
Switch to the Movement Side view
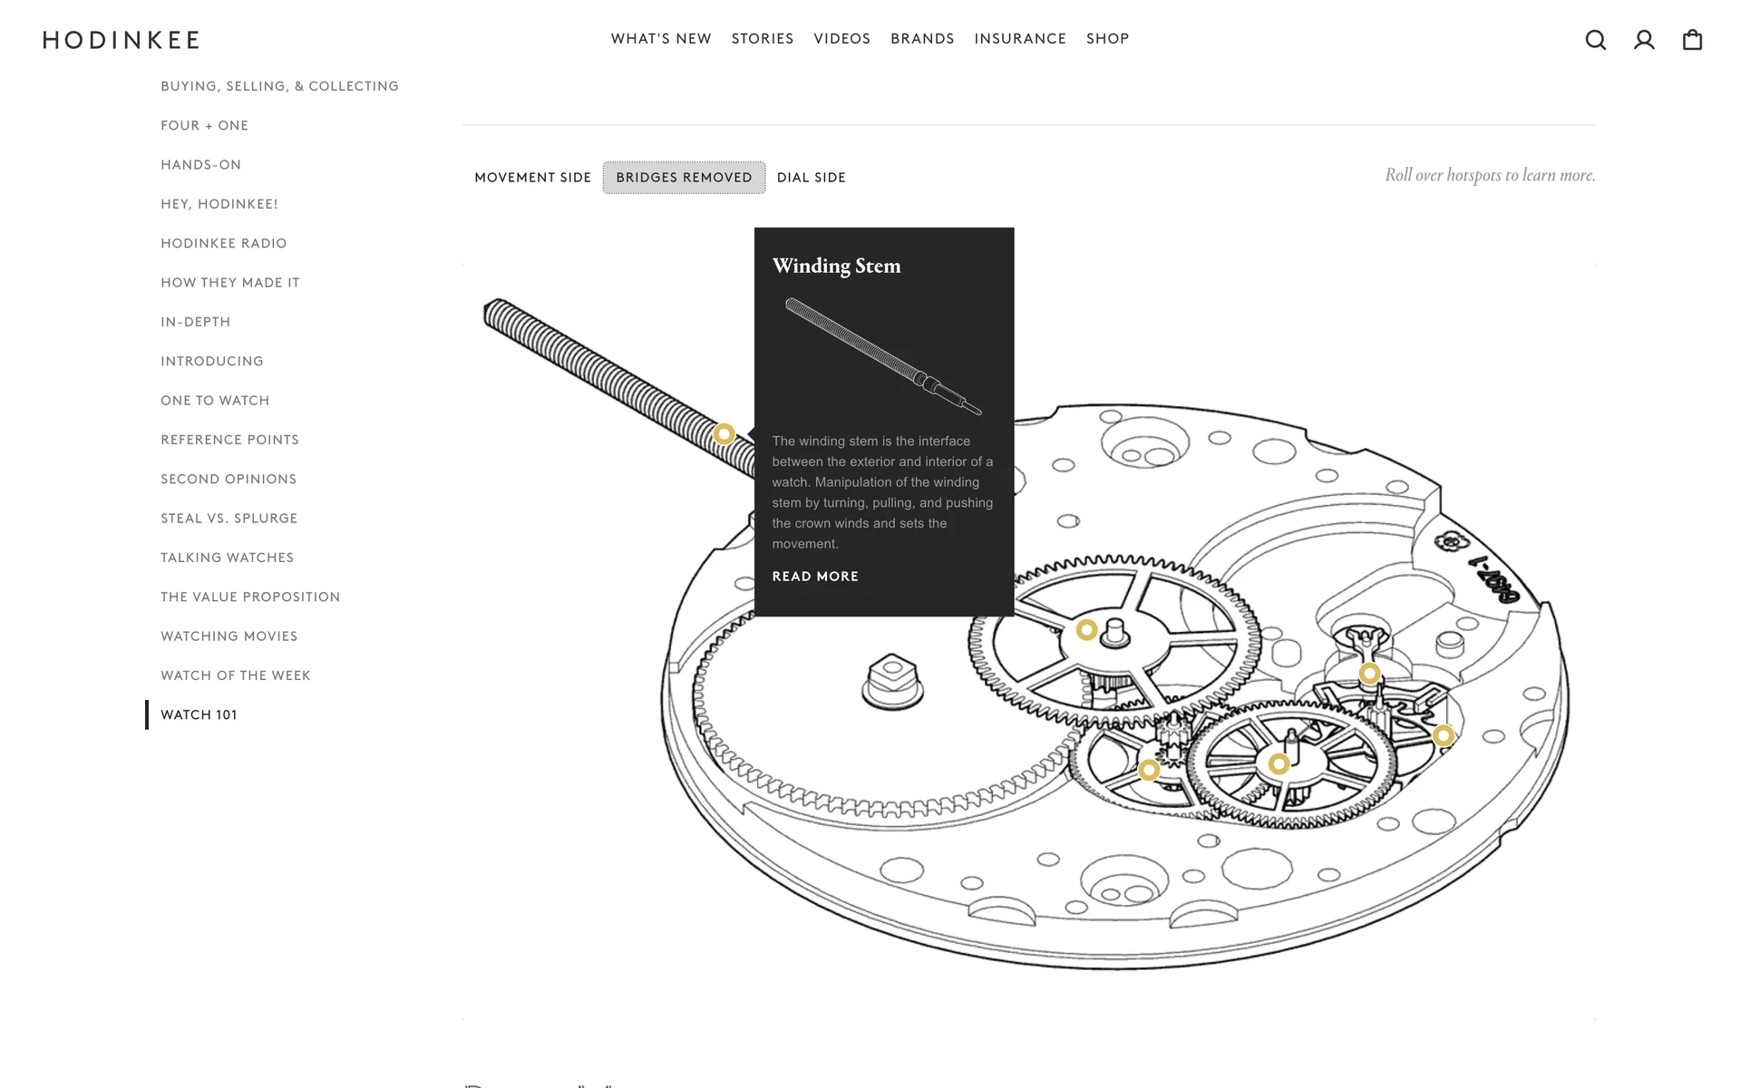coord(532,178)
